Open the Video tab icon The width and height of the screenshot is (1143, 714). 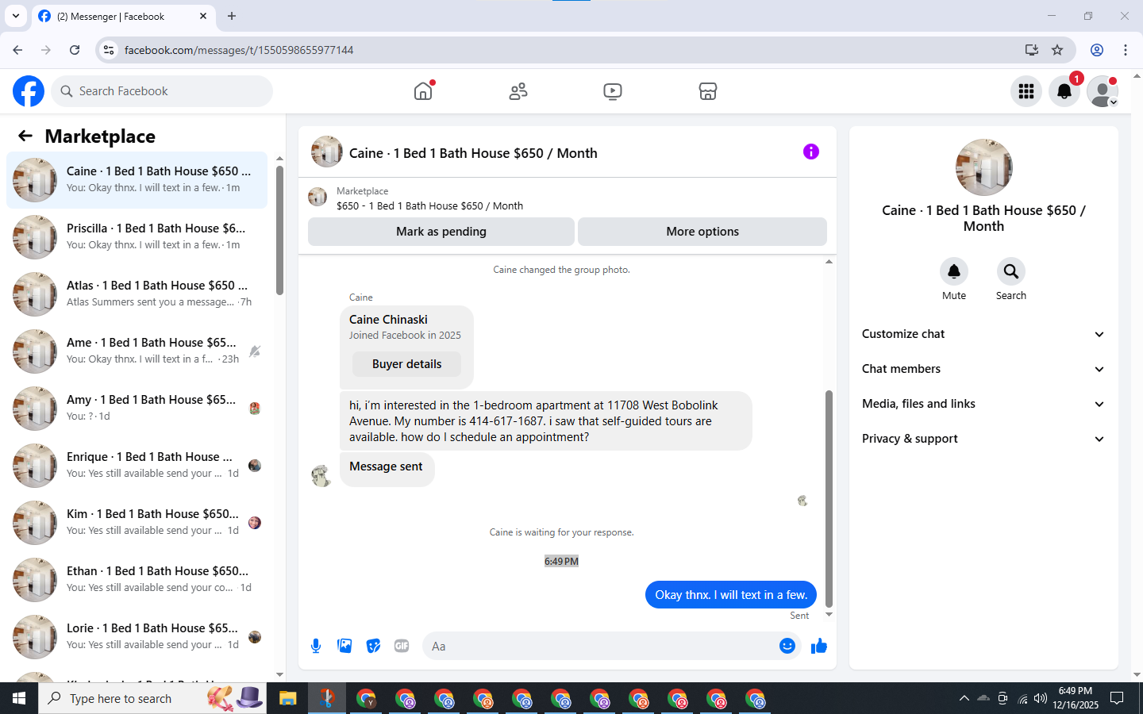pyautogui.click(x=613, y=91)
